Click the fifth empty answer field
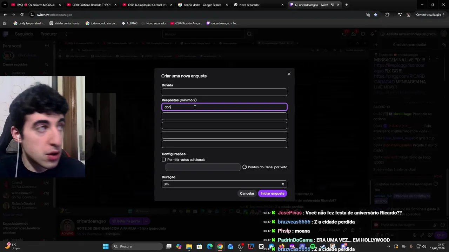 click(x=224, y=144)
